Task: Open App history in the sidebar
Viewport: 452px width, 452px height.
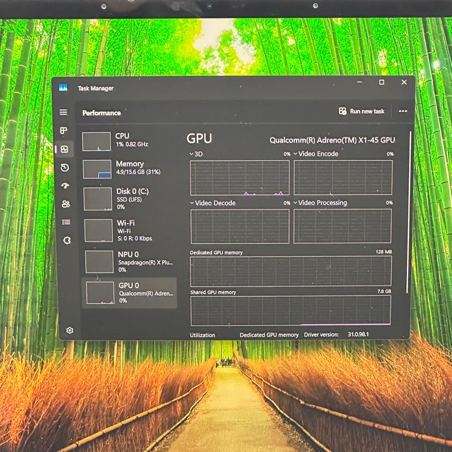Action: pyautogui.click(x=64, y=168)
